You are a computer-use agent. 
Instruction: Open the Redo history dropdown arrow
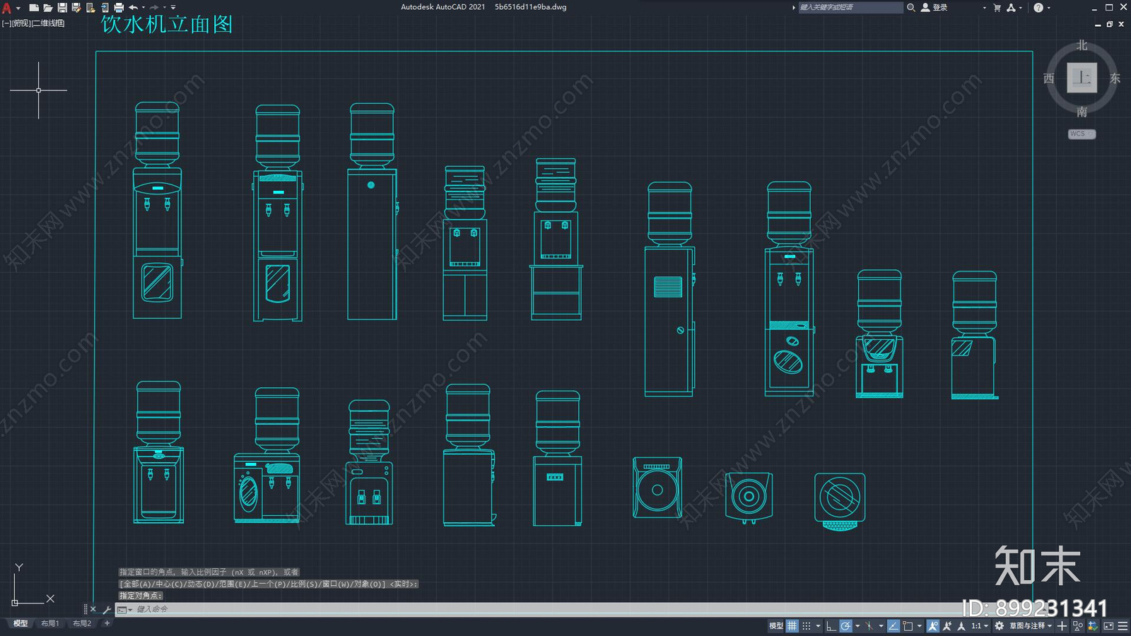click(165, 8)
